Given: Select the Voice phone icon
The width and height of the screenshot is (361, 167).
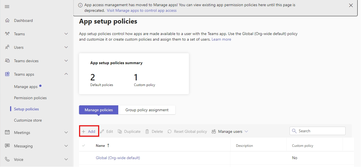Looking at the screenshot, I should [8, 159].
